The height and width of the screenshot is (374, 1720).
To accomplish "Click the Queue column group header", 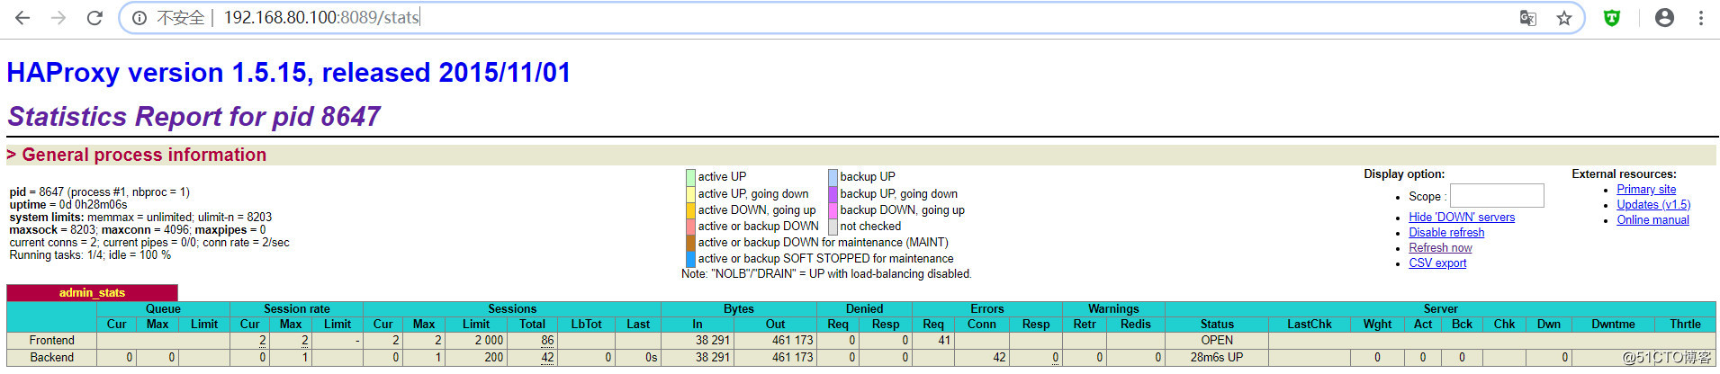I will tap(163, 309).
